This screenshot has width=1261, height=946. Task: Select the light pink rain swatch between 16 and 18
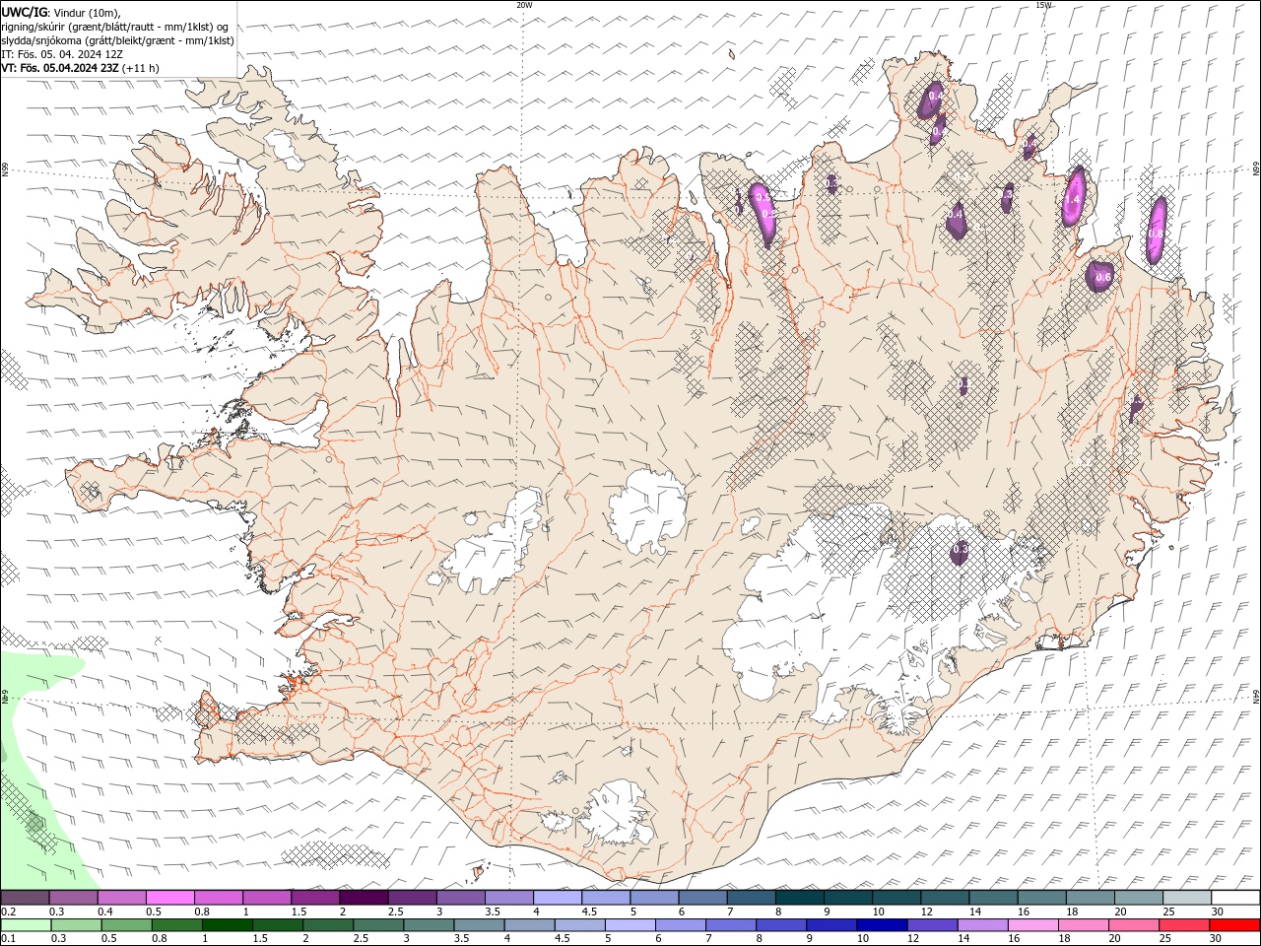(x=1032, y=925)
